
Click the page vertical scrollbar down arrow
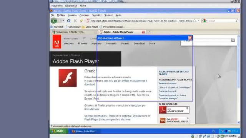coord(238,122)
